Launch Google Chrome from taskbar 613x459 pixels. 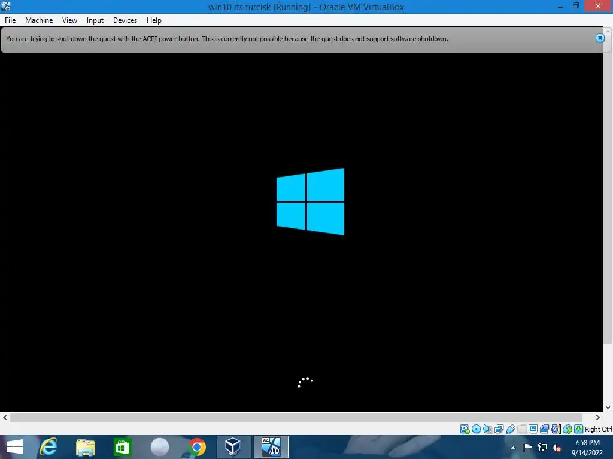[x=196, y=447]
